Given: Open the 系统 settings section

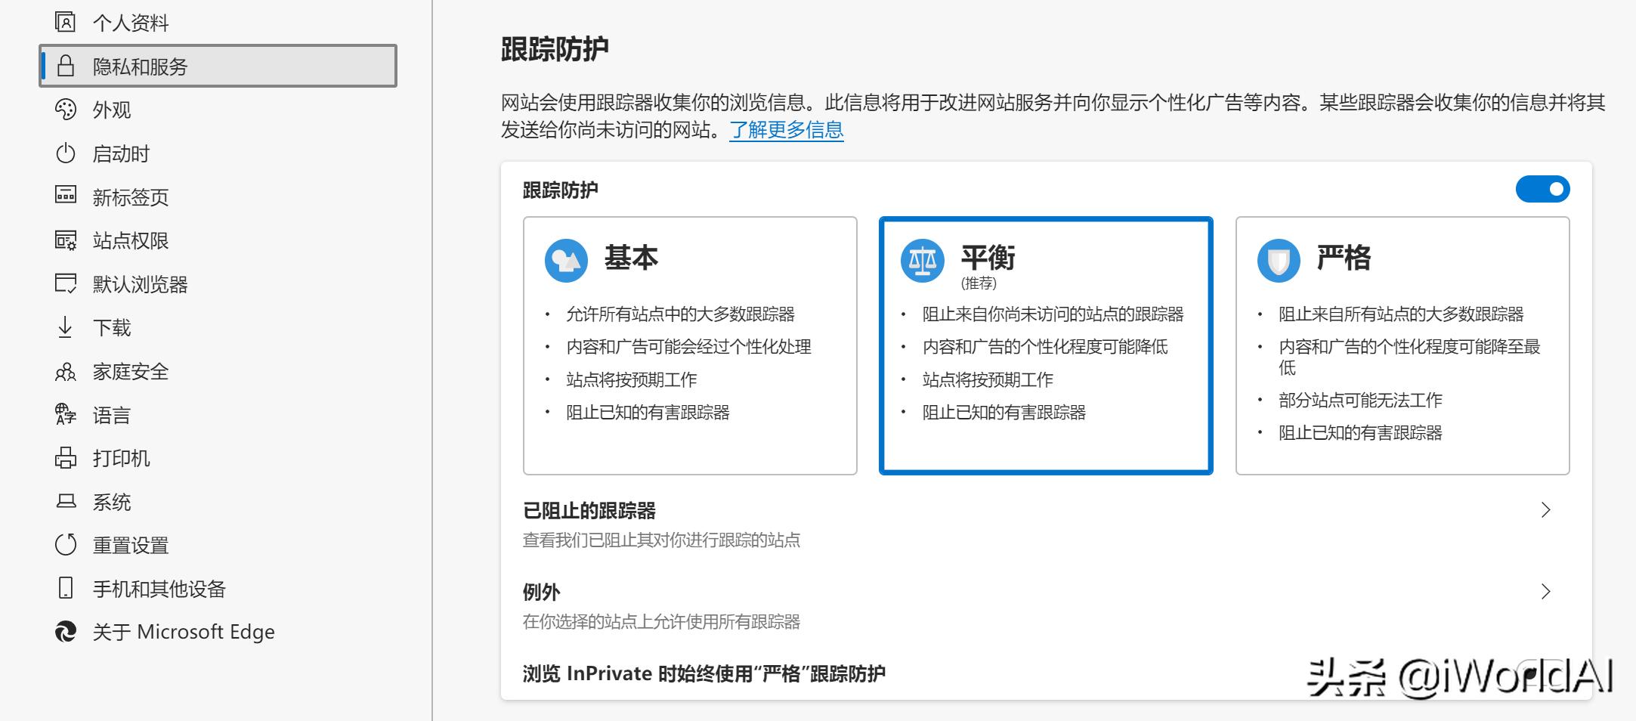Looking at the screenshot, I should 66,500.
